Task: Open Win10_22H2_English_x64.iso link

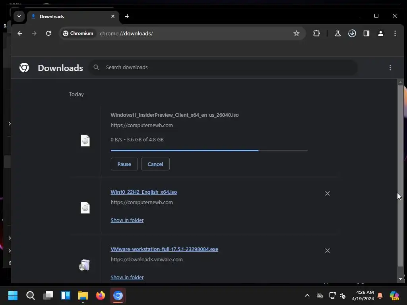Action: point(143,192)
